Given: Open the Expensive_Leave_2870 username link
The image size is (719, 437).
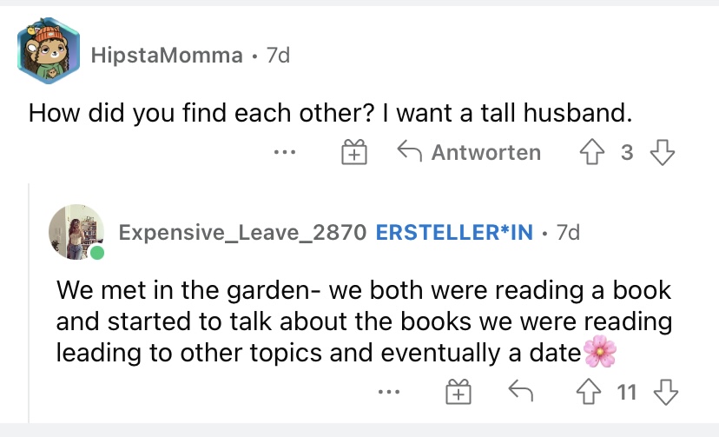Looking at the screenshot, I should click(x=242, y=232).
